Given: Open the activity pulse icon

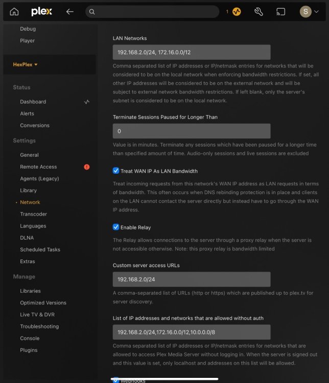Looking at the screenshot, I should (x=237, y=12).
